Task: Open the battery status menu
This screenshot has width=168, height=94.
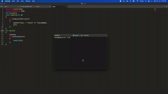Action: (134, 1)
